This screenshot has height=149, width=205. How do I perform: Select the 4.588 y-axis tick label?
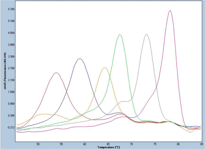[x=11, y=33]
